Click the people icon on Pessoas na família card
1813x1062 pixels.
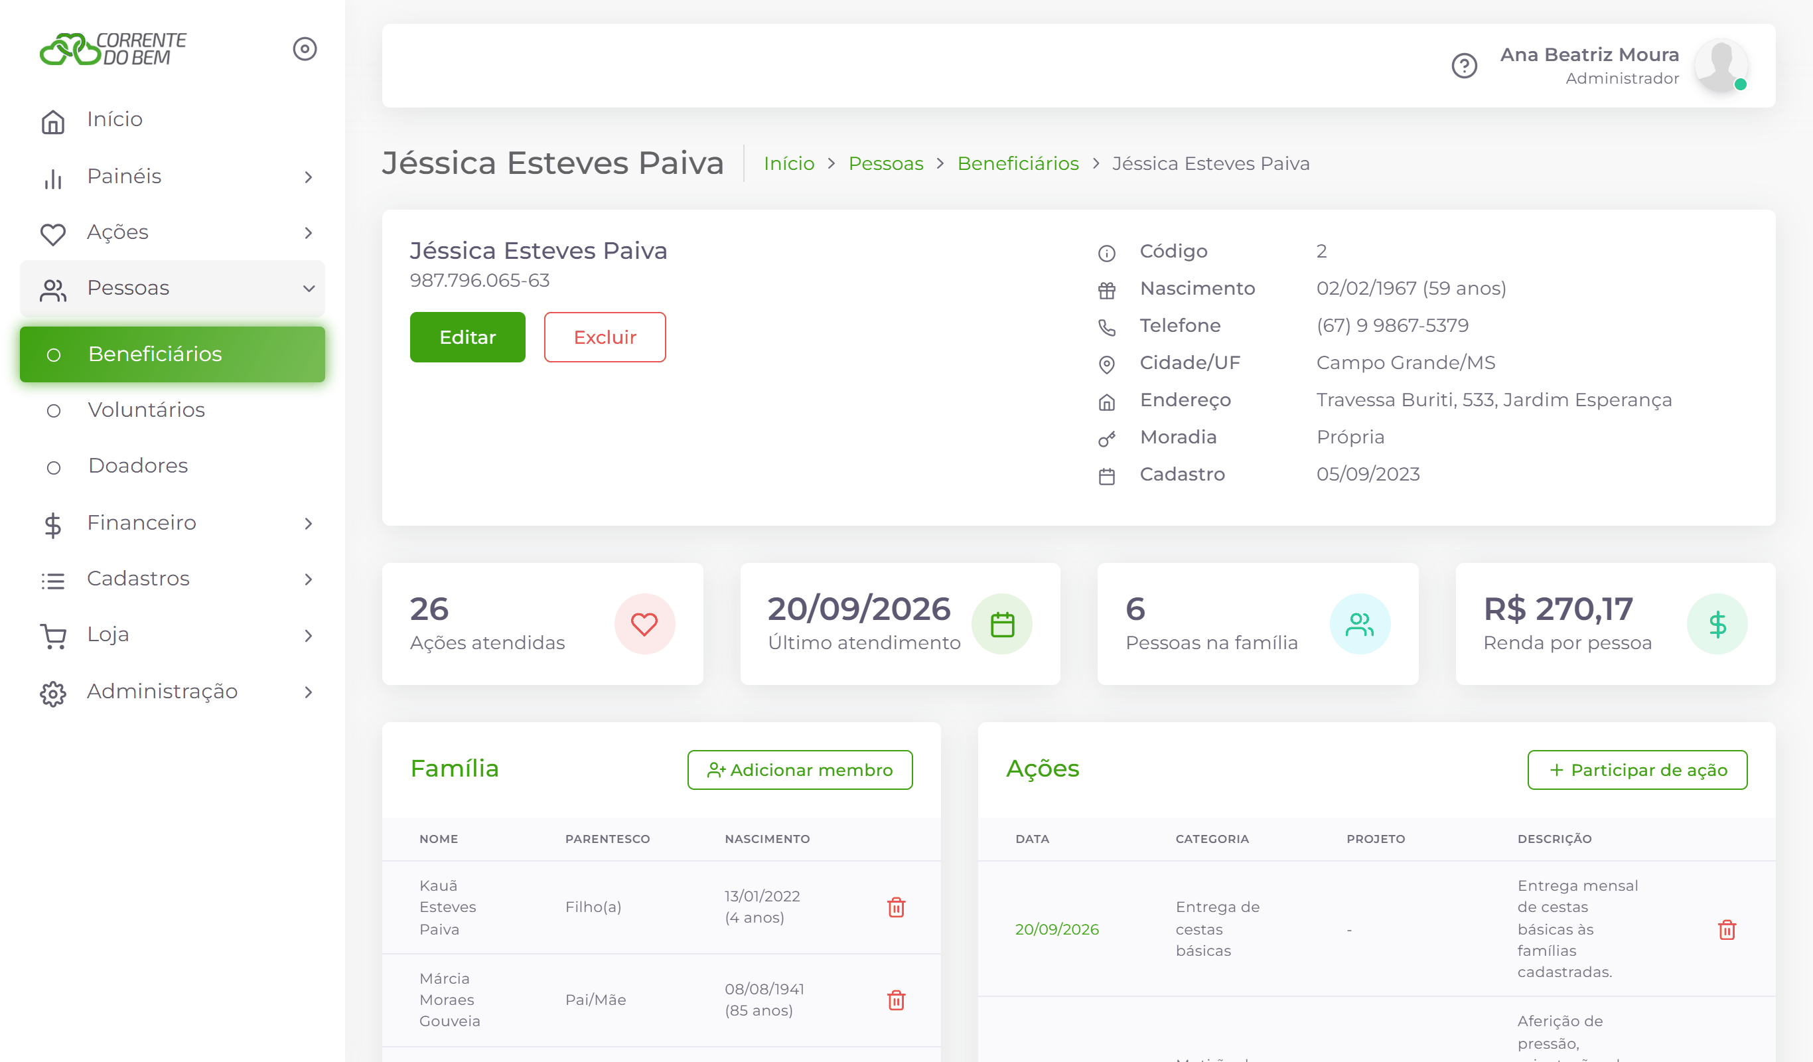pos(1360,624)
